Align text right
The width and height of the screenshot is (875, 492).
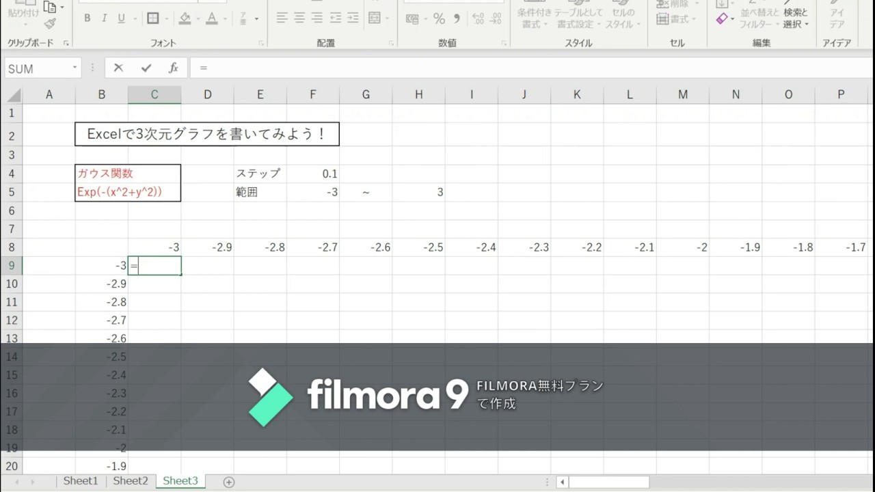(317, 18)
